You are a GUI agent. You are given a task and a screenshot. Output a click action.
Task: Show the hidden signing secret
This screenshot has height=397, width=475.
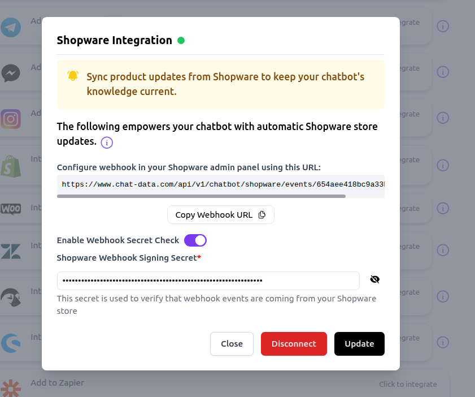[x=375, y=279]
